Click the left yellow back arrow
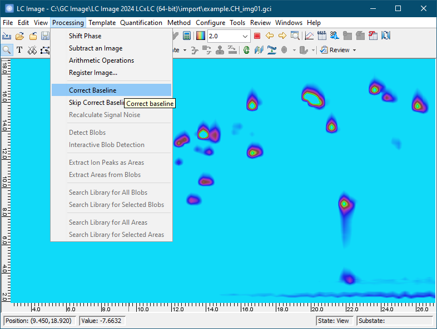Image resolution: width=437 pixels, height=329 pixels. [270, 36]
